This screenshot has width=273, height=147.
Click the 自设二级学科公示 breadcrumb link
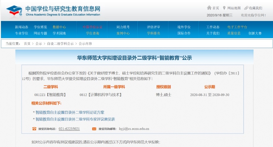[60, 44]
